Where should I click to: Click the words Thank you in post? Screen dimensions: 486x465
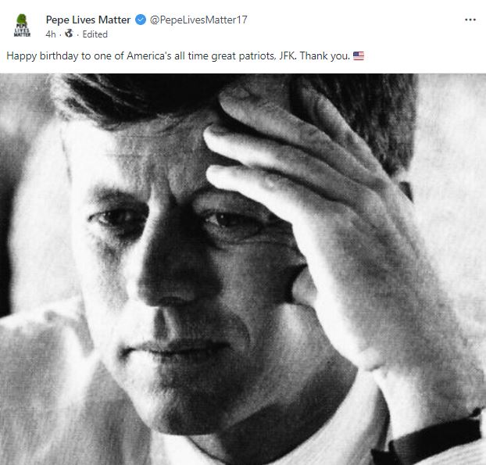tap(328, 56)
